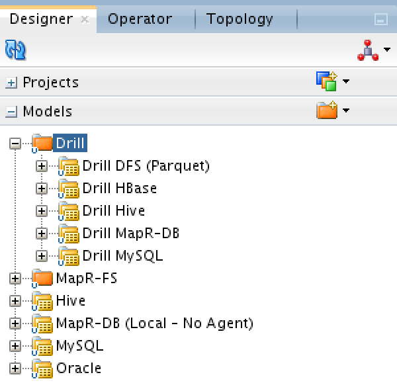This screenshot has height=389, width=397.
Task: Click the new project icon
Action: point(327,81)
